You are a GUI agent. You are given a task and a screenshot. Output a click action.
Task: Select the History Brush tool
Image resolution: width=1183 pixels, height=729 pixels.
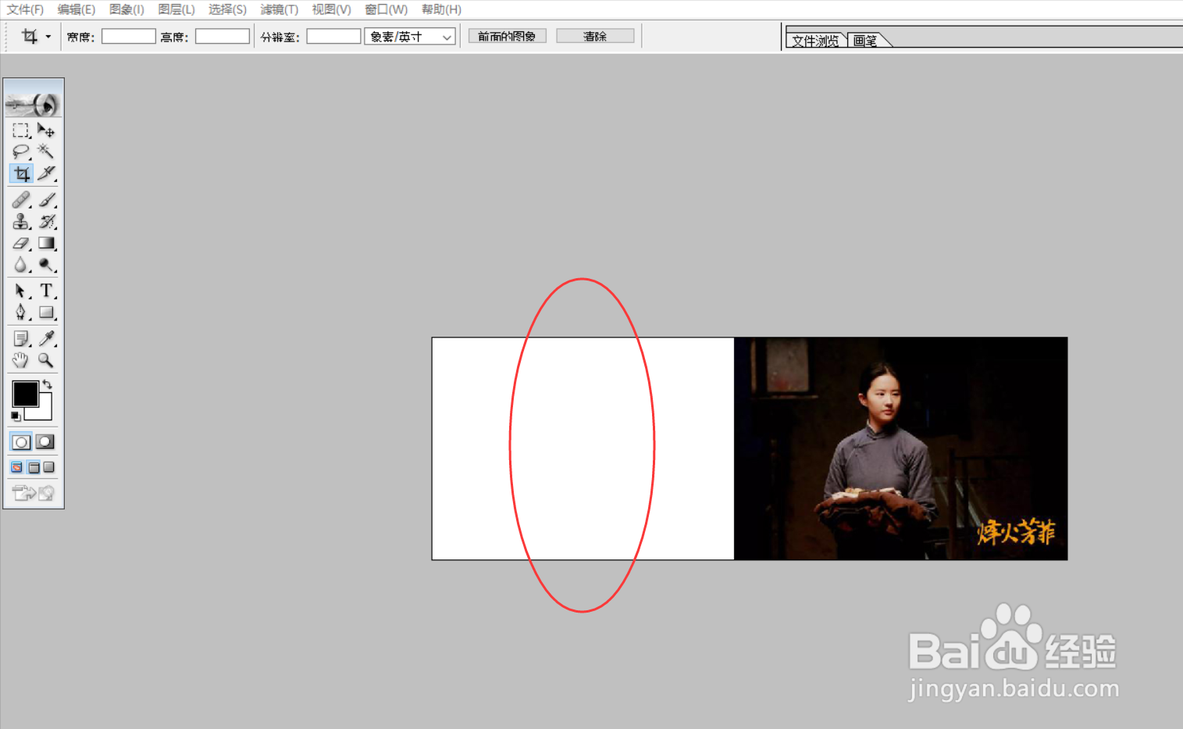coord(46,222)
